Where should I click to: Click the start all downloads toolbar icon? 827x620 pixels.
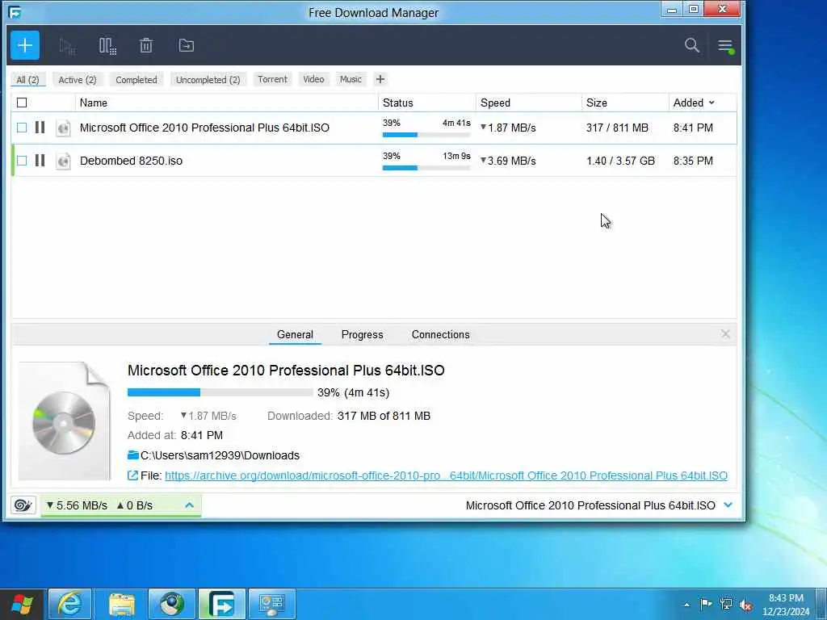pyautogui.click(x=67, y=46)
